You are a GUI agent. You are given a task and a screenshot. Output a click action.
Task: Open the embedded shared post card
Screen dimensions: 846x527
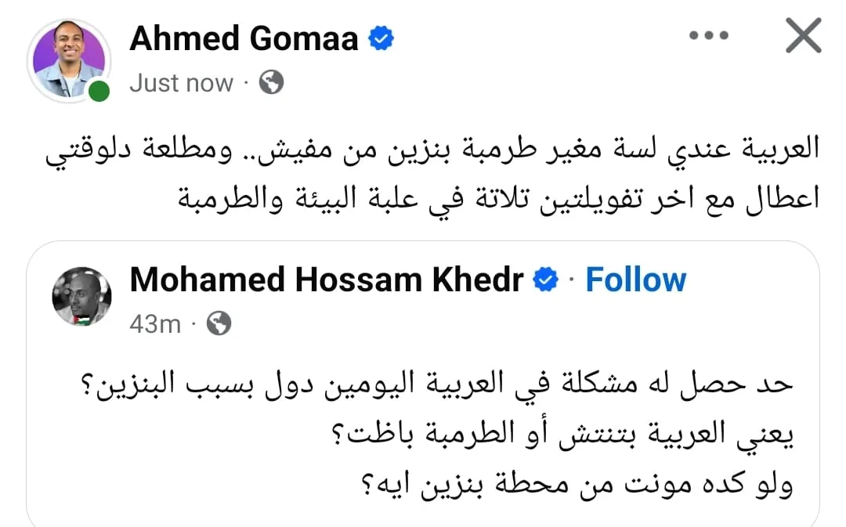tap(423, 384)
